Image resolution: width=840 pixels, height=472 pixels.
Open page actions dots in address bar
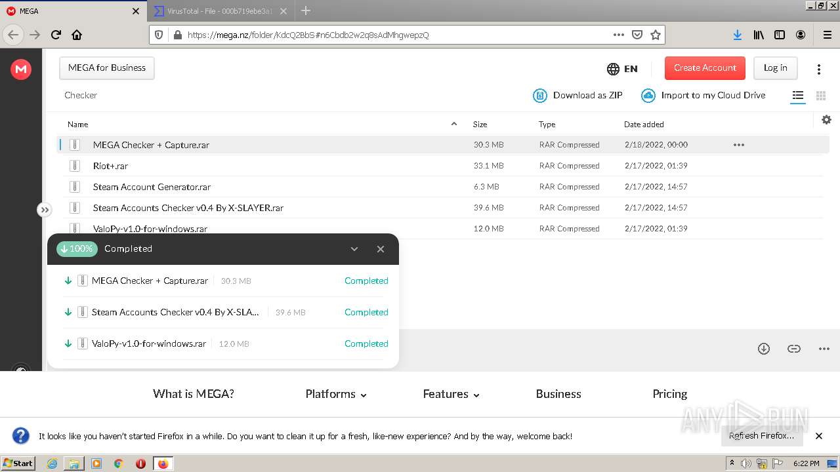pyautogui.click(x=619, y=35)
